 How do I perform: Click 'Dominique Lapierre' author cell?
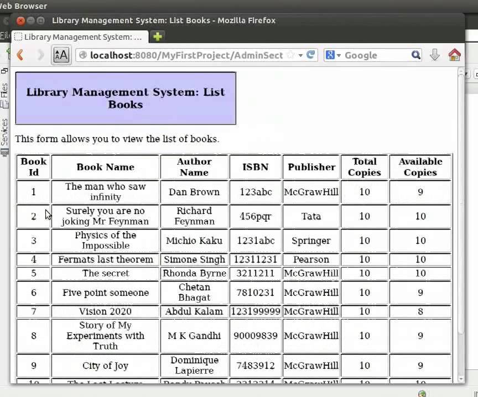pos(194,365)
